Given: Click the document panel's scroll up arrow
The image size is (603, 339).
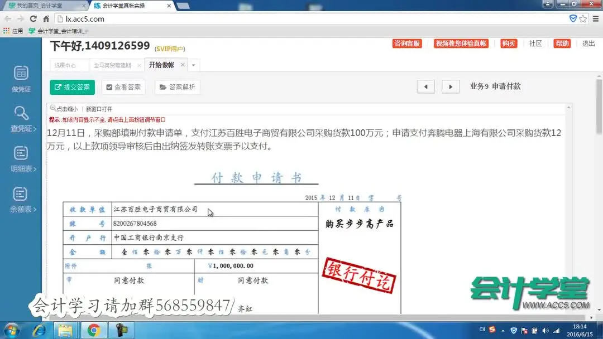Looking at the screenshot, I should pyautogui.click(x=568, y=108).
